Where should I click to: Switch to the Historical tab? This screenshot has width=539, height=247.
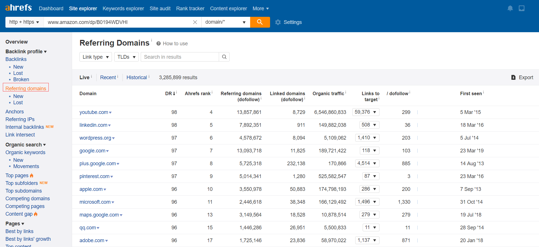point(137,77)
